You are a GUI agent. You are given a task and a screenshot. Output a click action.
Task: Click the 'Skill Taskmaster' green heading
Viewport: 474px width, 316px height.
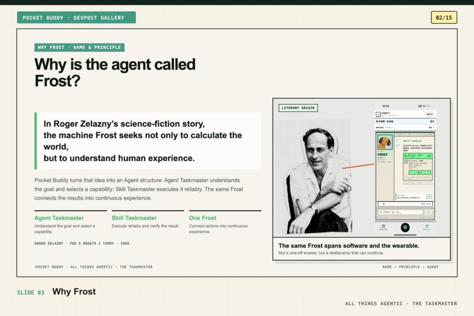pos(134,218)
